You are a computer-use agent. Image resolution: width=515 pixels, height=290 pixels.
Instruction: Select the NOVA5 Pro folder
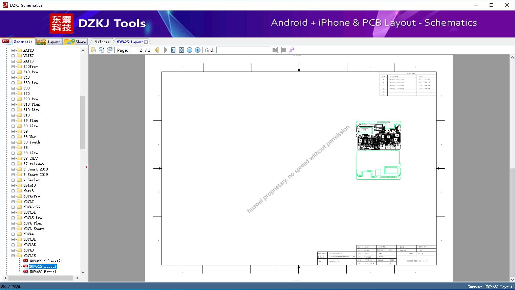pyautogui.click(x=33, y=218)
